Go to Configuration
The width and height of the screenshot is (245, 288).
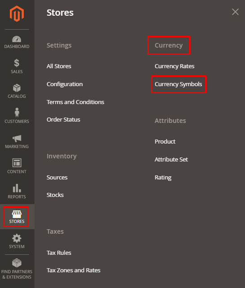(x=64, y=84)
